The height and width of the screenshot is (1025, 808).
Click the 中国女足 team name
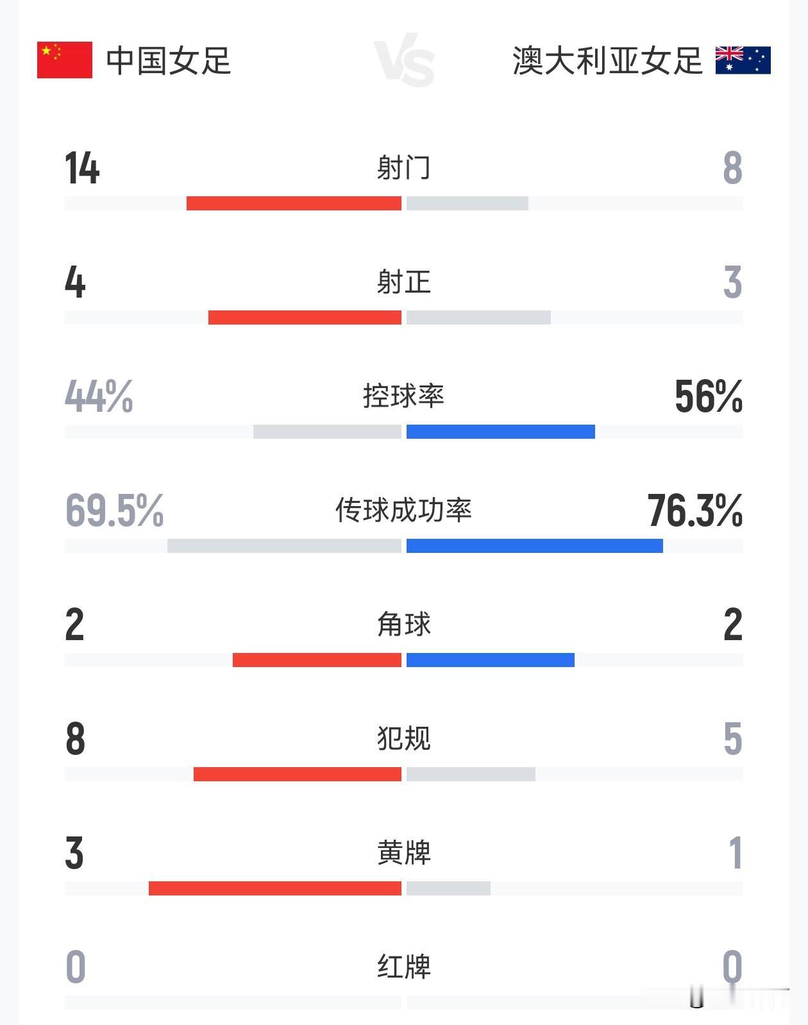click(x=168, y=61)
